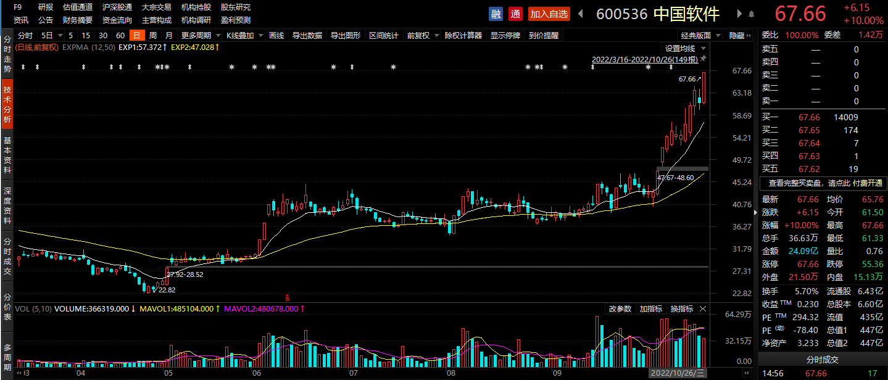The width and height of the screenshot is (888, 380).
Task: Click the 分时成交 header in right panel
Action: (823, 360)
